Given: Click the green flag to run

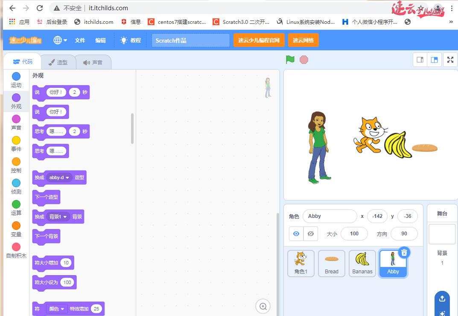Looking at the screenshot, I should click(290, 60).
